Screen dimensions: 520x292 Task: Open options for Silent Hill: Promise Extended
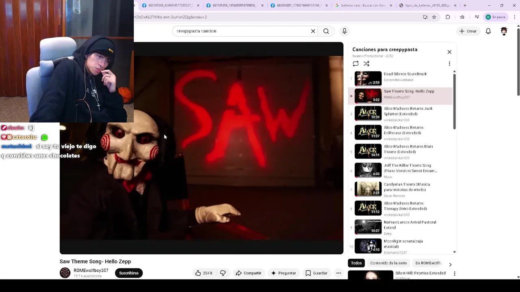(x=455, y=274)
